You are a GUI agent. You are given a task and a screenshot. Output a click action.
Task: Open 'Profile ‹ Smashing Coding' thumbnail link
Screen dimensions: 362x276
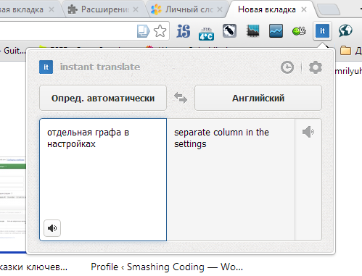(x=167, y=267)
